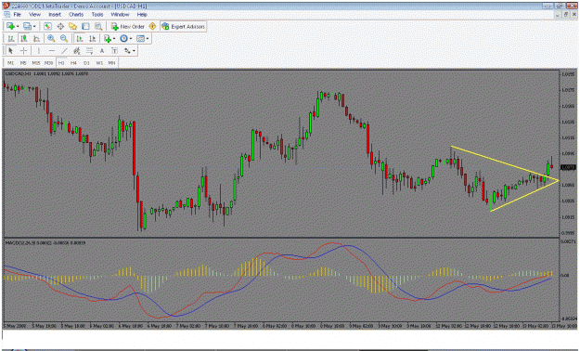Click the MetaTrader icon in title bar

[x=6, y=6]
